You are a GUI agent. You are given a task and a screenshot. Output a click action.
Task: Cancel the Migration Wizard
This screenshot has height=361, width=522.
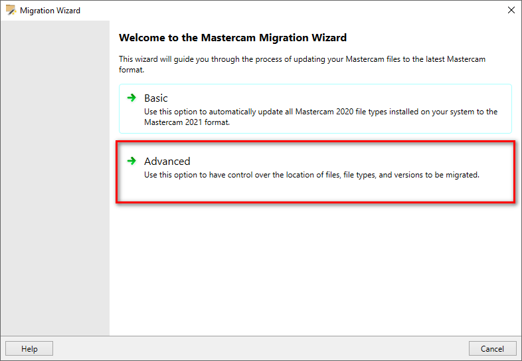tap(492, 348)
